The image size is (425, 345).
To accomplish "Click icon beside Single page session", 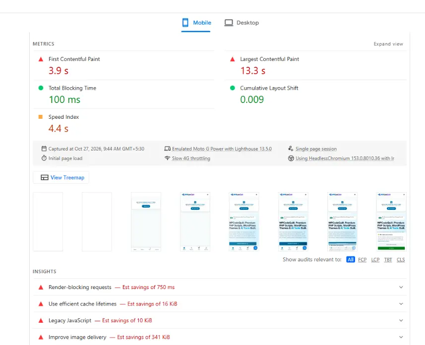I will point(291,148).
